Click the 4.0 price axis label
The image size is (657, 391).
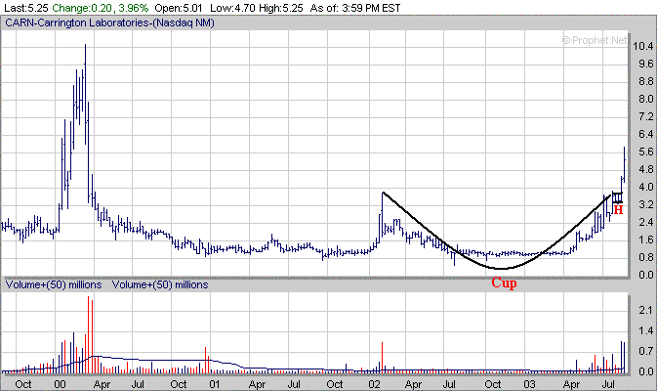coord(645,187)
